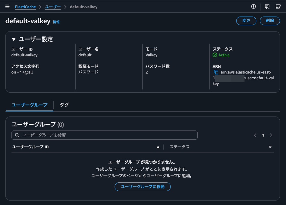Click the info circle icon in header
Screen dimensions: 286x205
coord(253,7)
